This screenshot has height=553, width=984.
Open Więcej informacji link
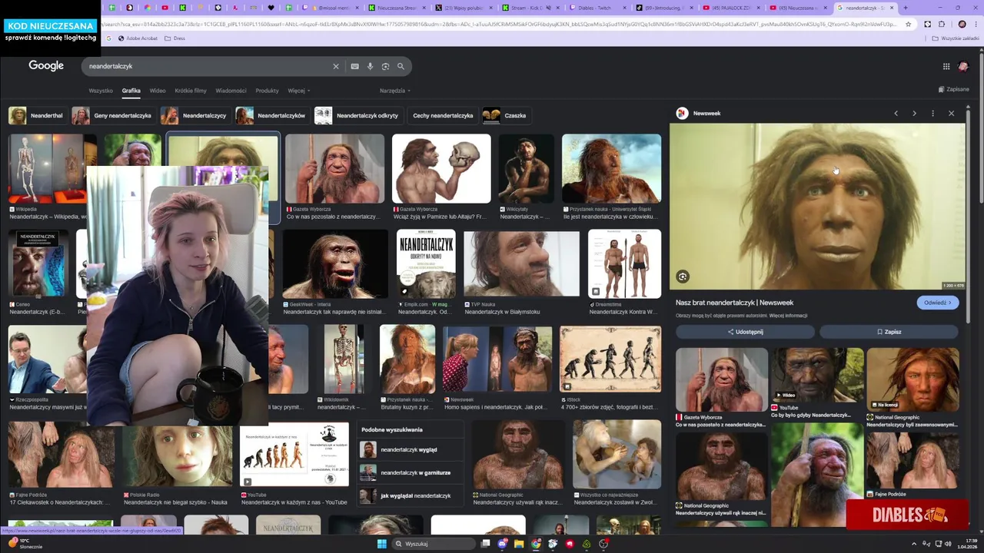coord(788,316)
